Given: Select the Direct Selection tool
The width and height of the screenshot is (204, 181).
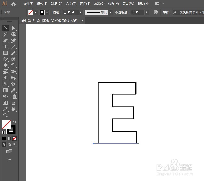Looking at the screenshot, I should (13, 28).
